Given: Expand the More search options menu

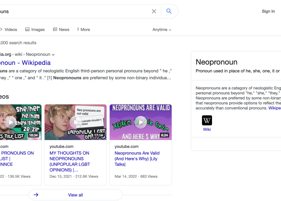Looking at the screenshot, I should [x=83, y=29].
